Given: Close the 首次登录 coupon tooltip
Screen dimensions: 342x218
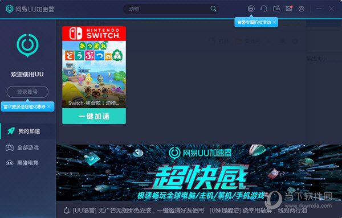Looking at the screenshot, I should pos(49,106).
